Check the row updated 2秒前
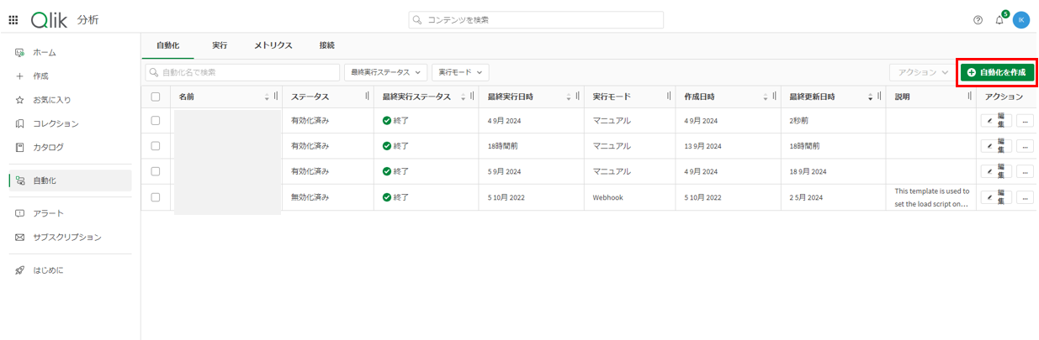1039x340 pixels. point(156,121)
